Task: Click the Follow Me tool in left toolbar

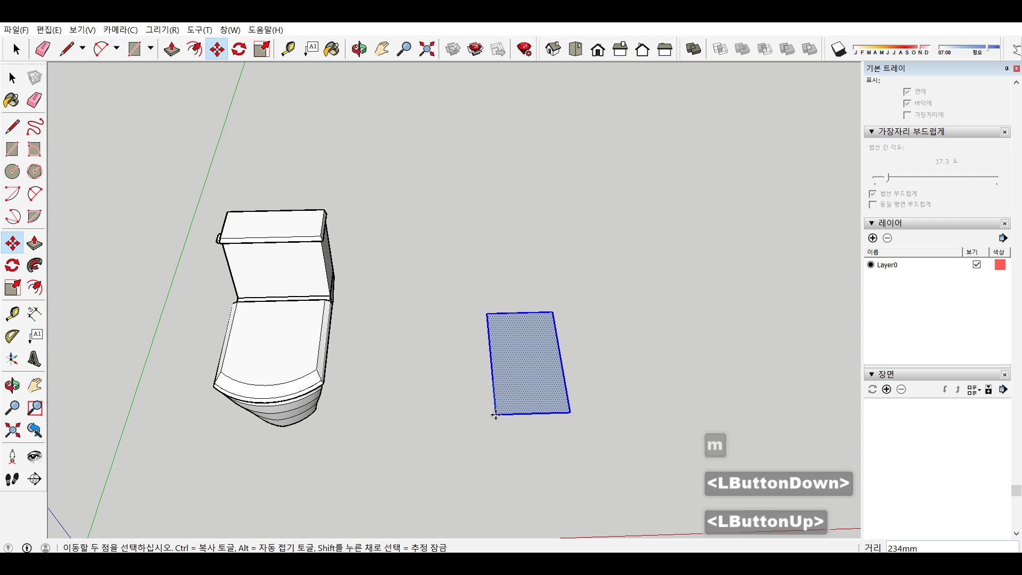Action: [x=35, y=265]
